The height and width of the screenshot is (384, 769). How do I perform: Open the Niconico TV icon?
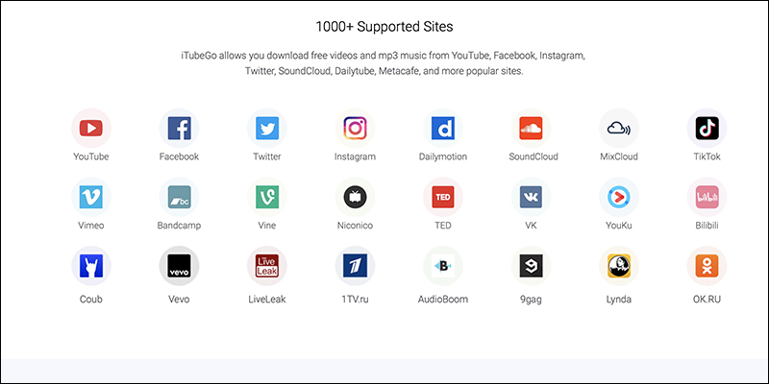[355, 197]
